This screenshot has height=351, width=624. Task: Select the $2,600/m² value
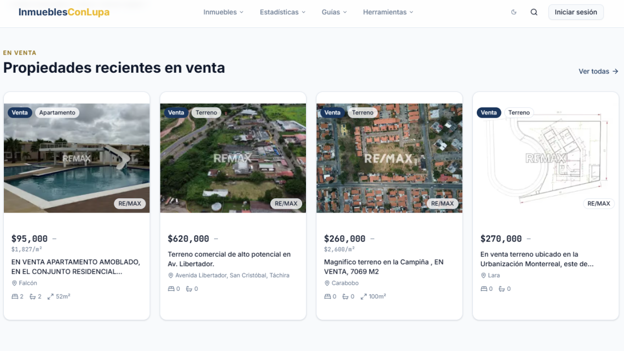[x=339, y=249]
